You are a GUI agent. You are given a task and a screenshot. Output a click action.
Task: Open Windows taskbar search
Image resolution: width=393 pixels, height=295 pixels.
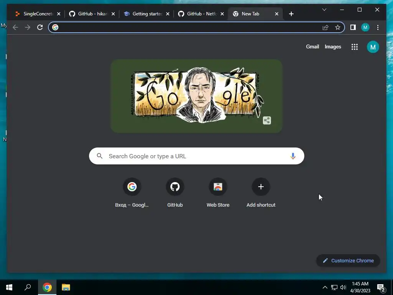tap(28, 287)
